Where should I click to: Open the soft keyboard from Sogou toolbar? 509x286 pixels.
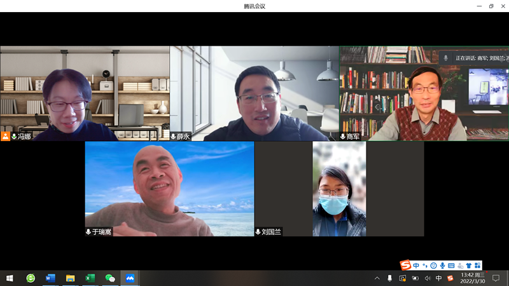tap(451, 265)
